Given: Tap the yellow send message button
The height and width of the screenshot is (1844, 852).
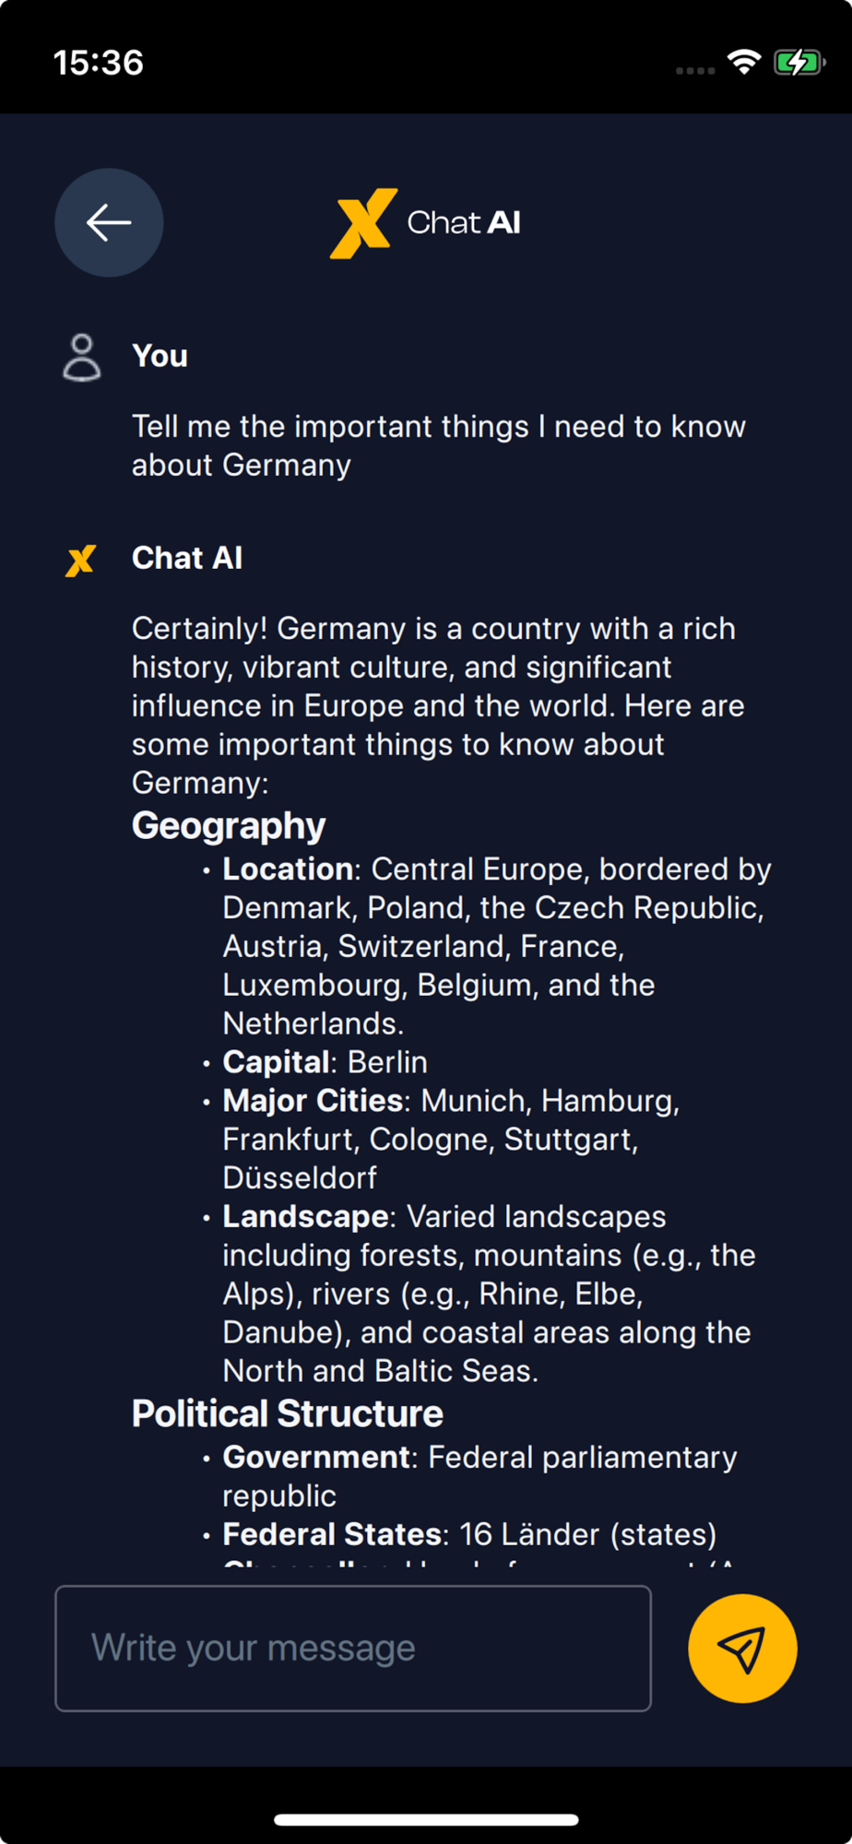Looking at the screenshot, I should [742, 1648].
